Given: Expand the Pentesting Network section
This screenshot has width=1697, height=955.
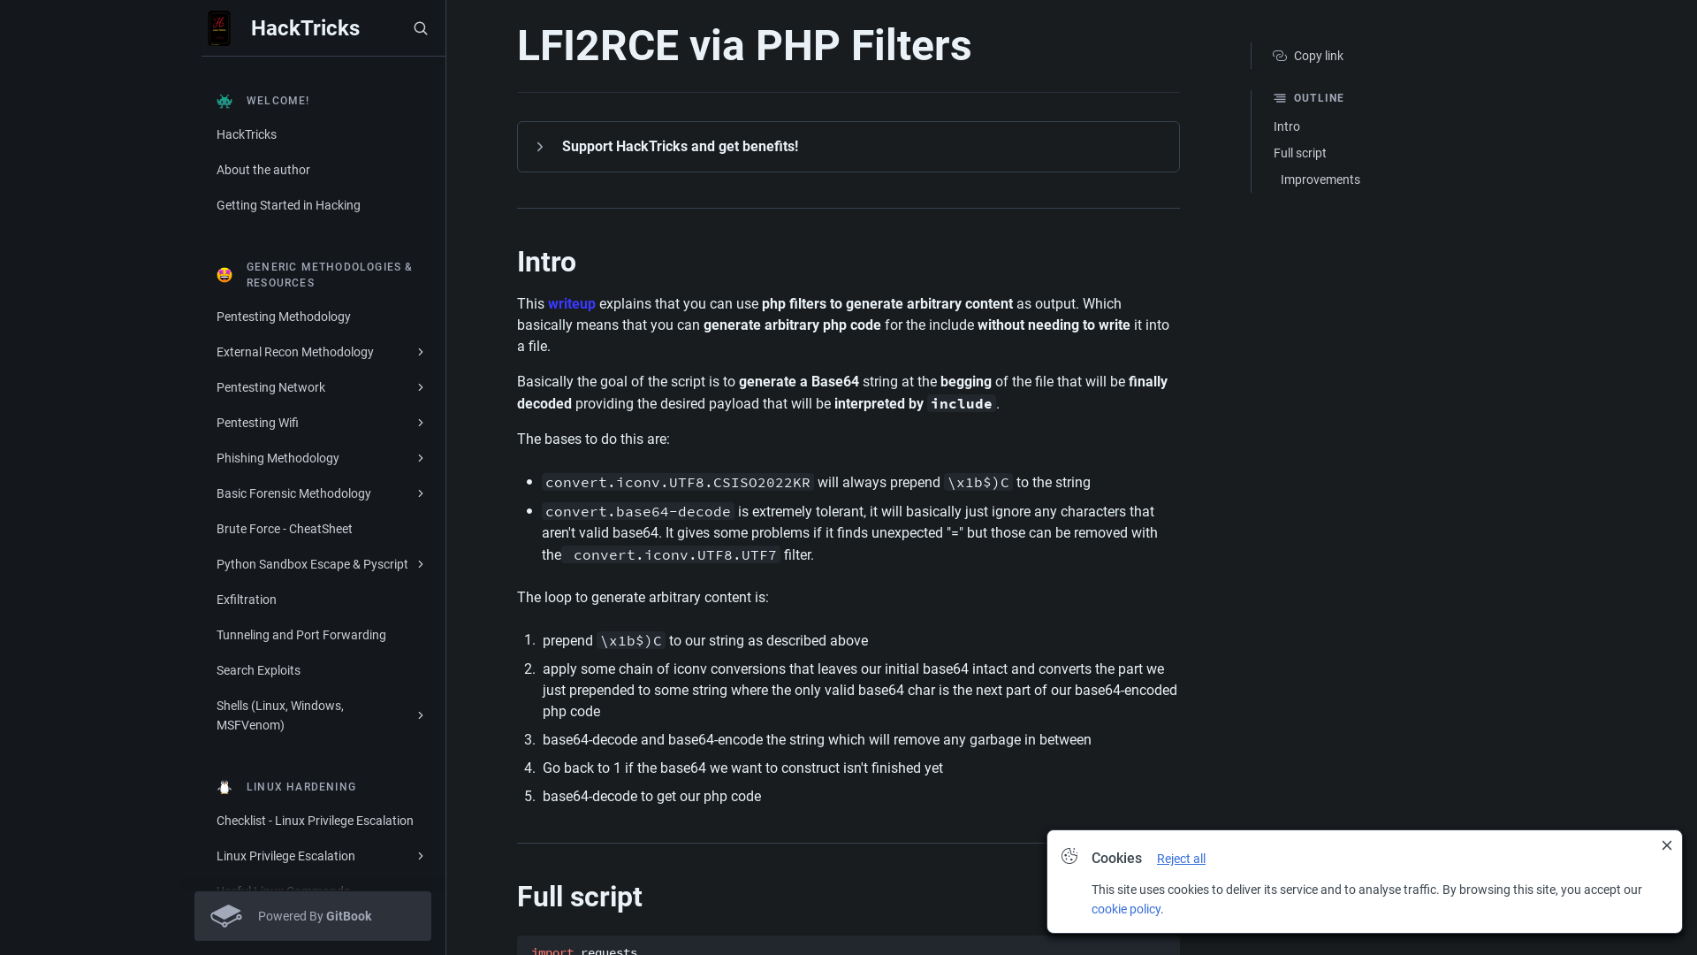Looking at the screenshot, I should tap(419, 387).
